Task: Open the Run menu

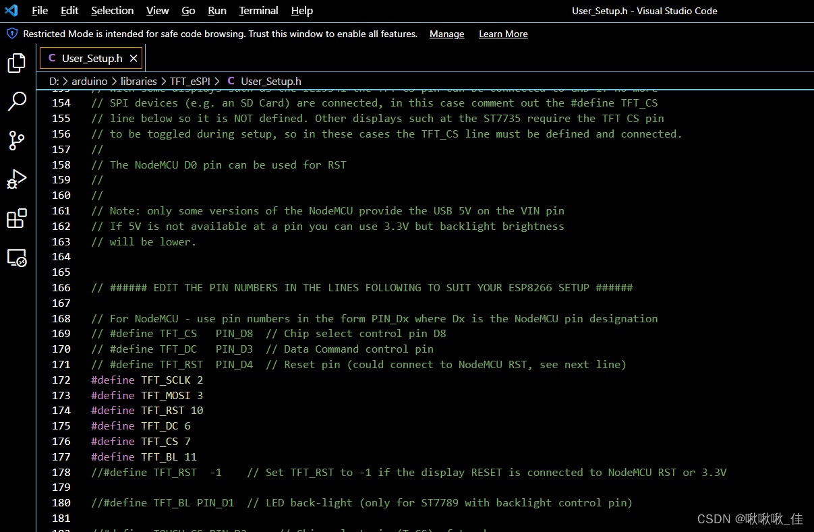Action: (x=217, y=11)
